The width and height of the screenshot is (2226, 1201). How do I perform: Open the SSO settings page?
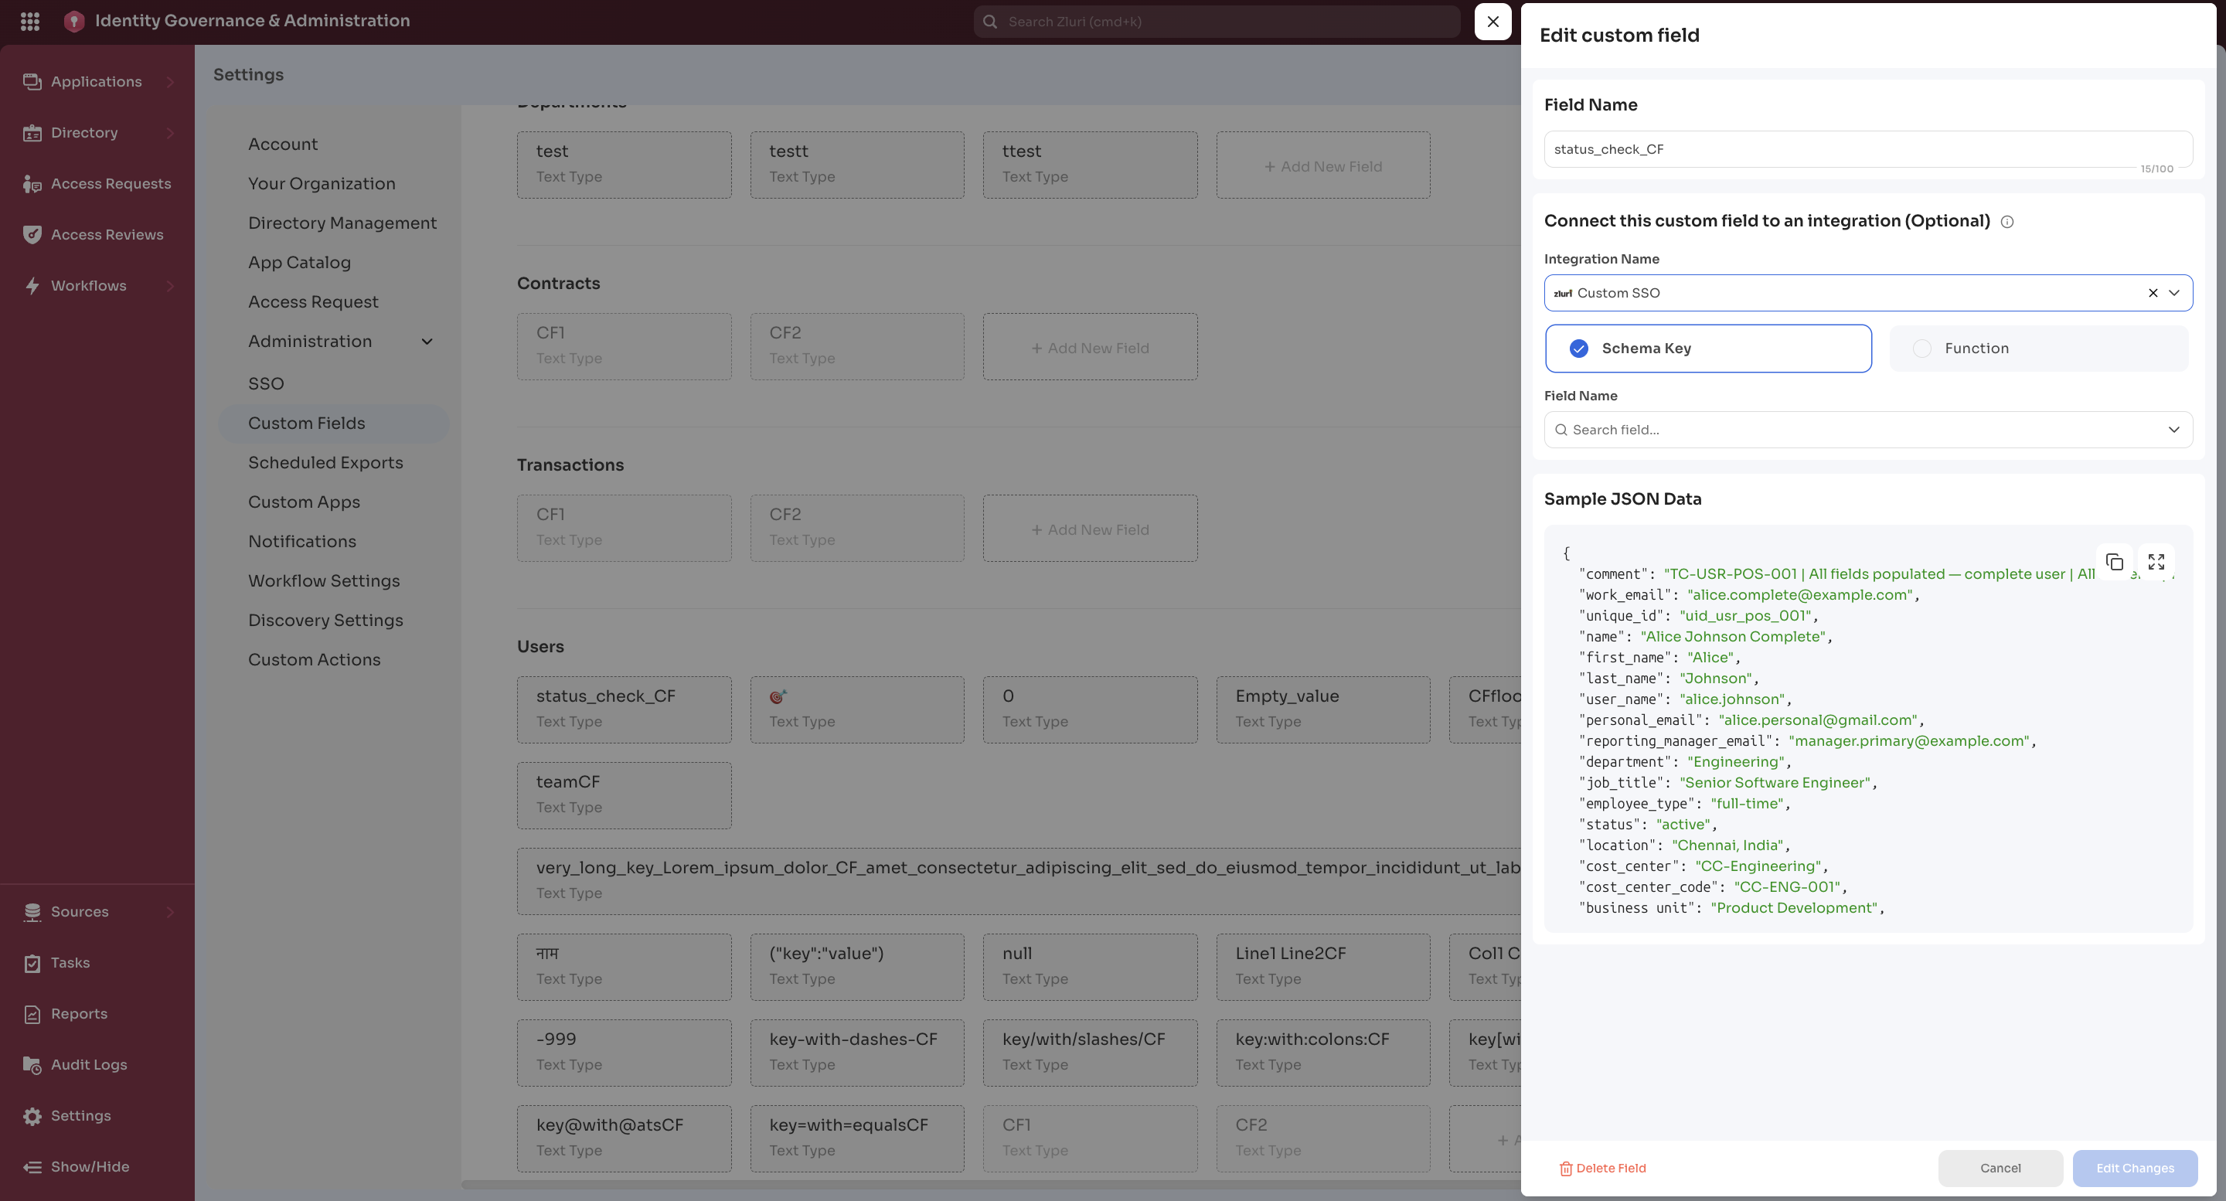pyautogui.click(x=265, y=383)
